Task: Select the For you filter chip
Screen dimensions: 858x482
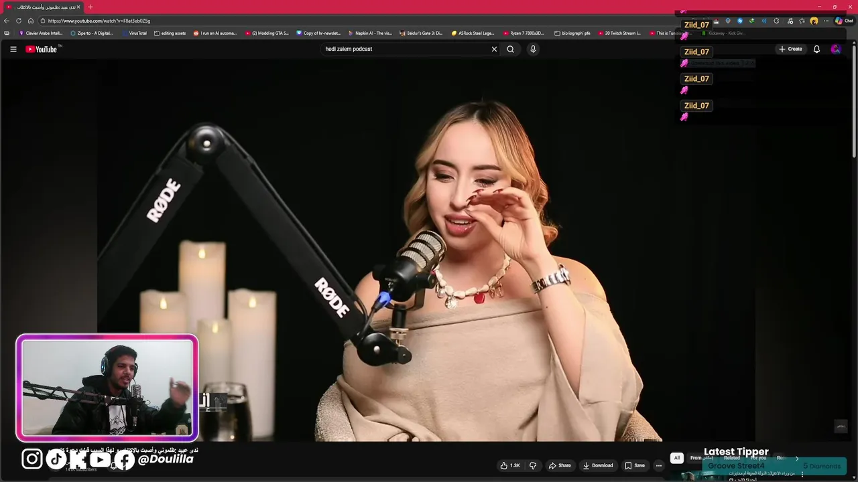Action: [759, 458]
